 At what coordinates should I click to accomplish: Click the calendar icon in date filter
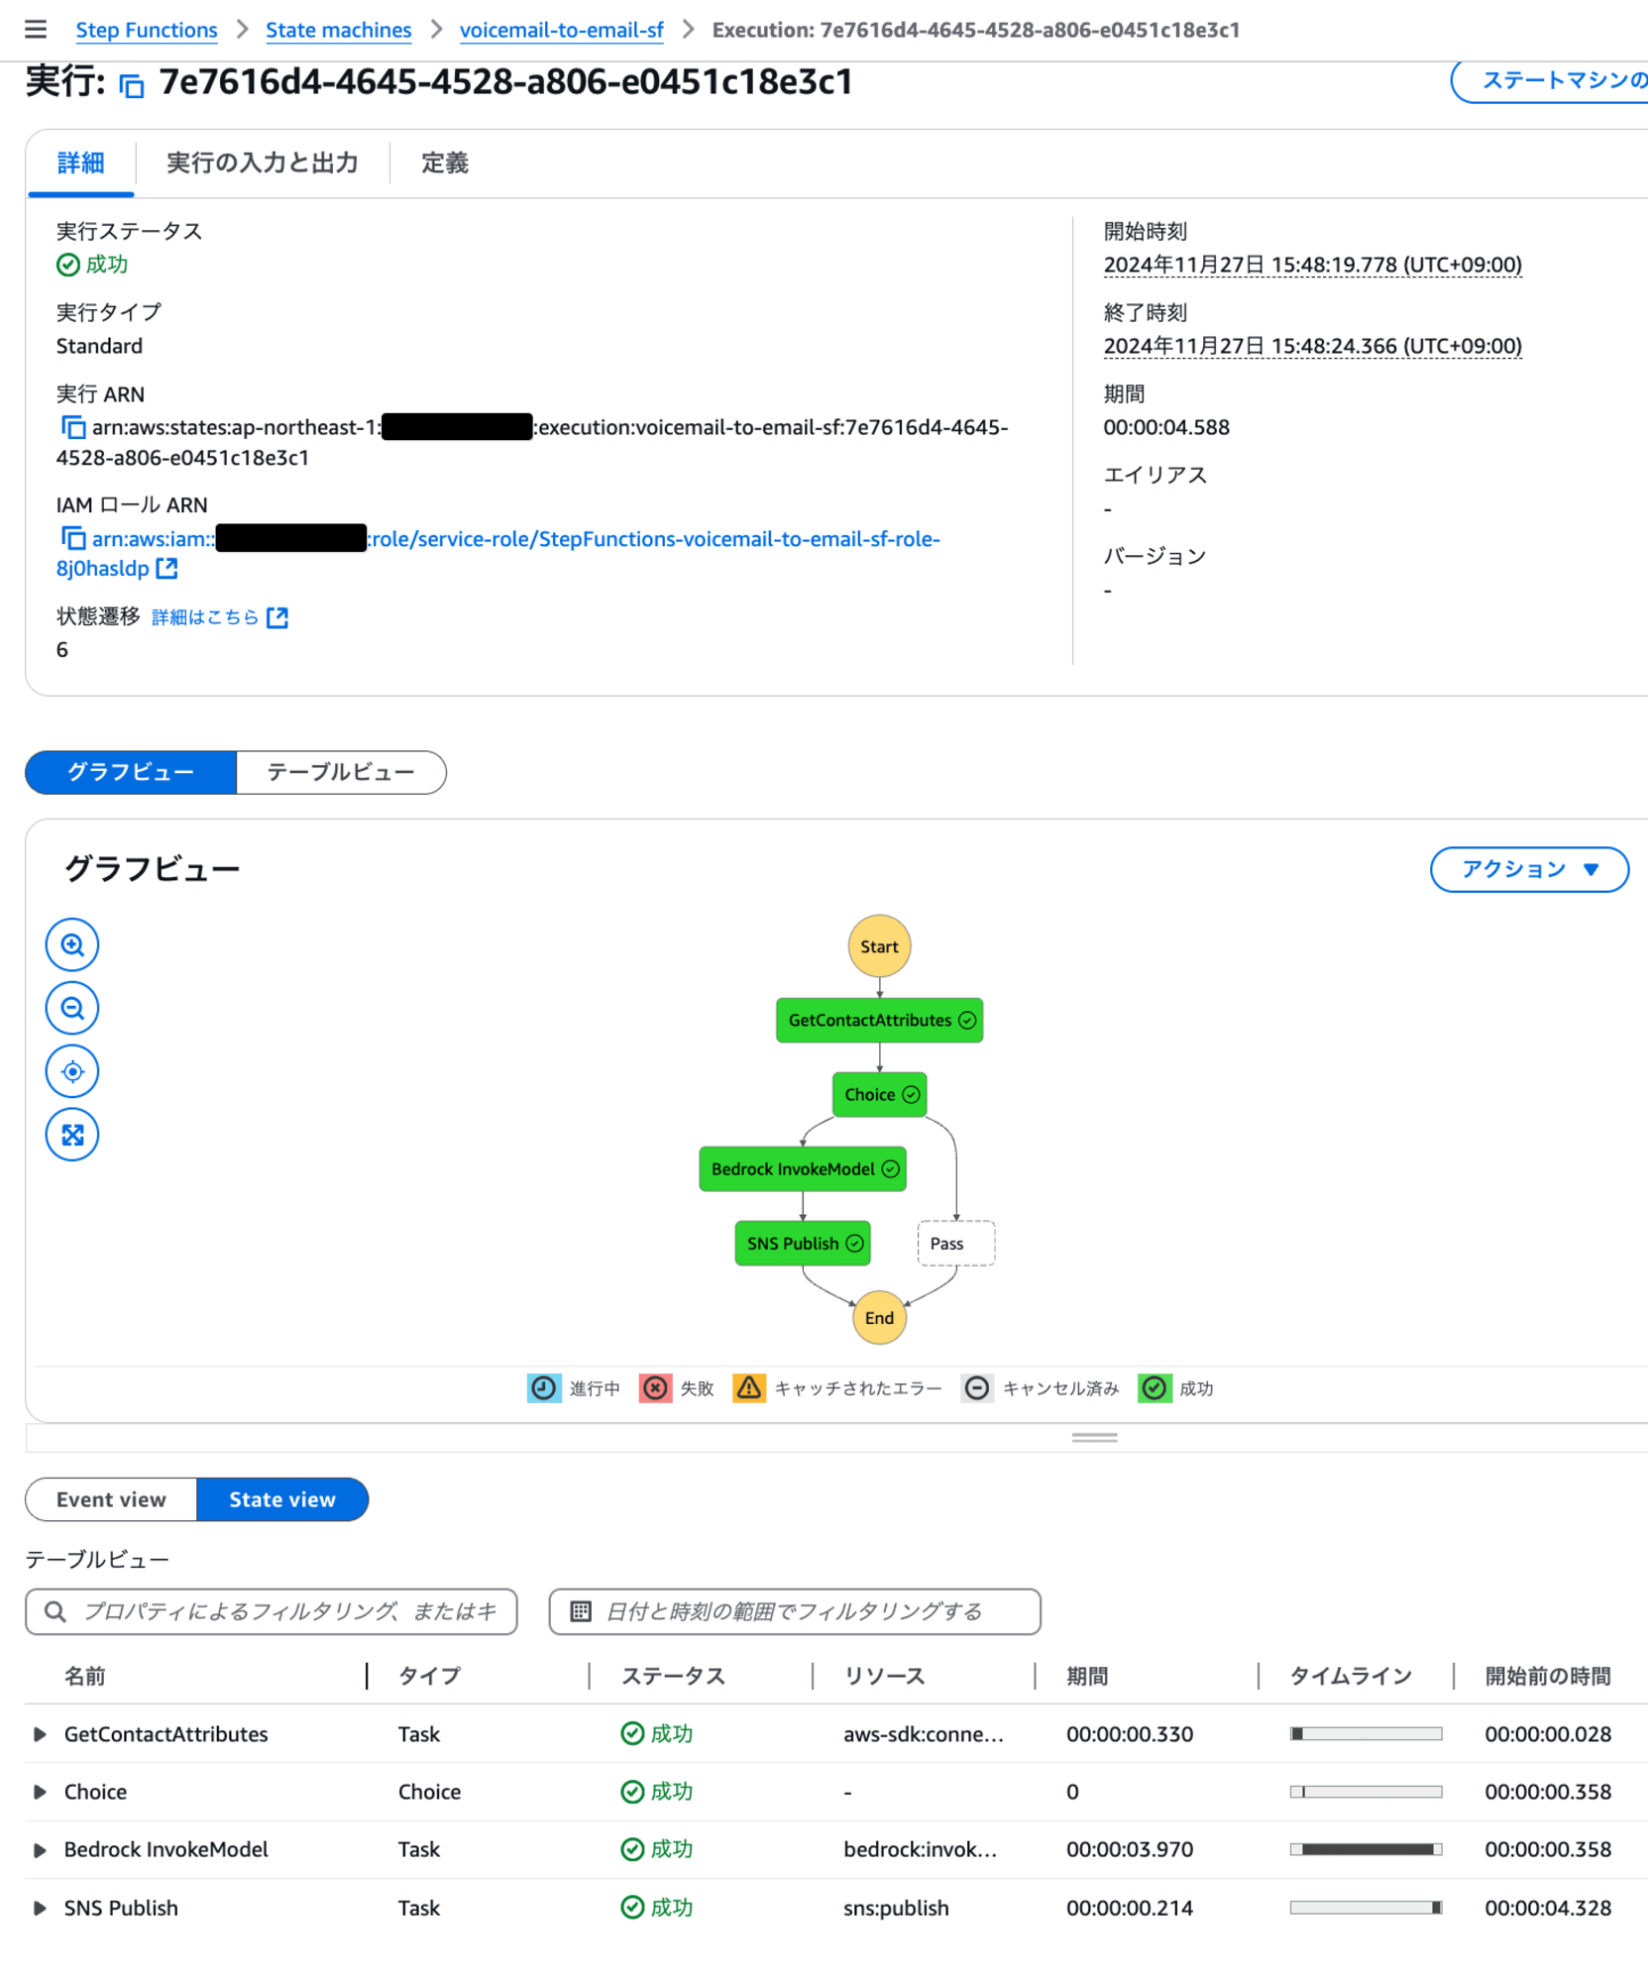[581, 1611]
